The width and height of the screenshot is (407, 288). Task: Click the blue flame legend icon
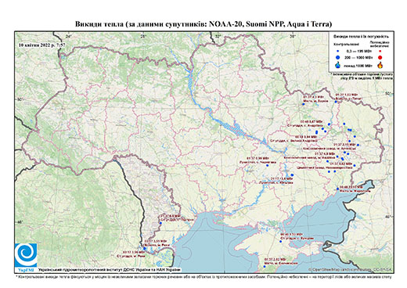tap(338, 65)
